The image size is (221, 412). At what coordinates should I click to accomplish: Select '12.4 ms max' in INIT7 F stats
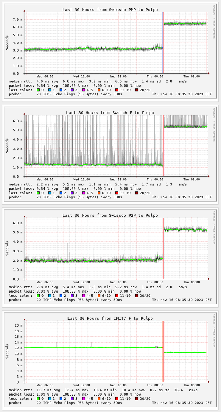(76, 390)
